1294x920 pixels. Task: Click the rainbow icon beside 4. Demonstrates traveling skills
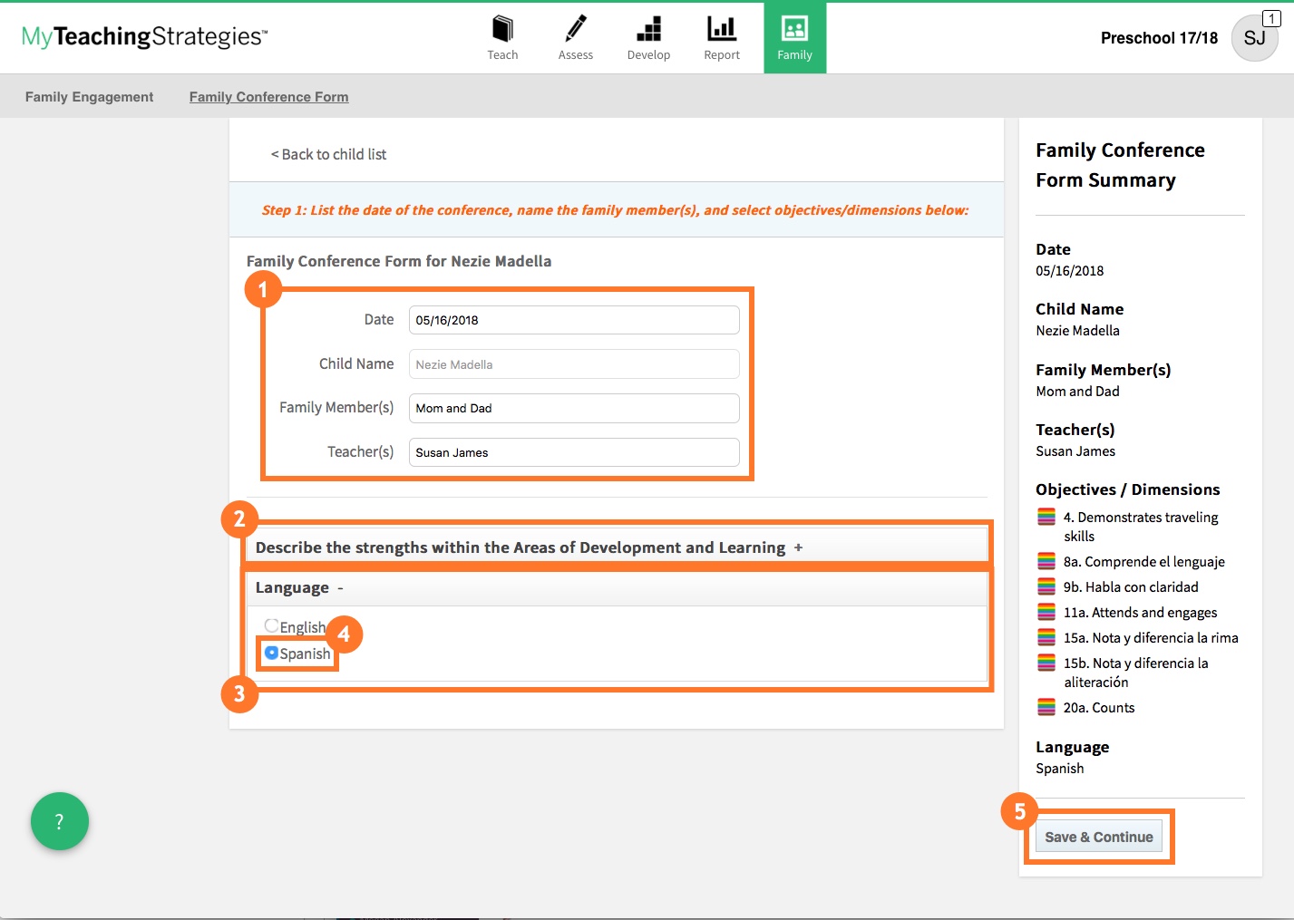[1045, 517]
